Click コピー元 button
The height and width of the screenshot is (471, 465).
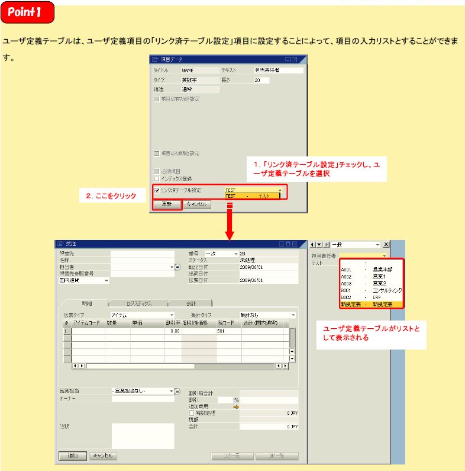tap(232, 456)
